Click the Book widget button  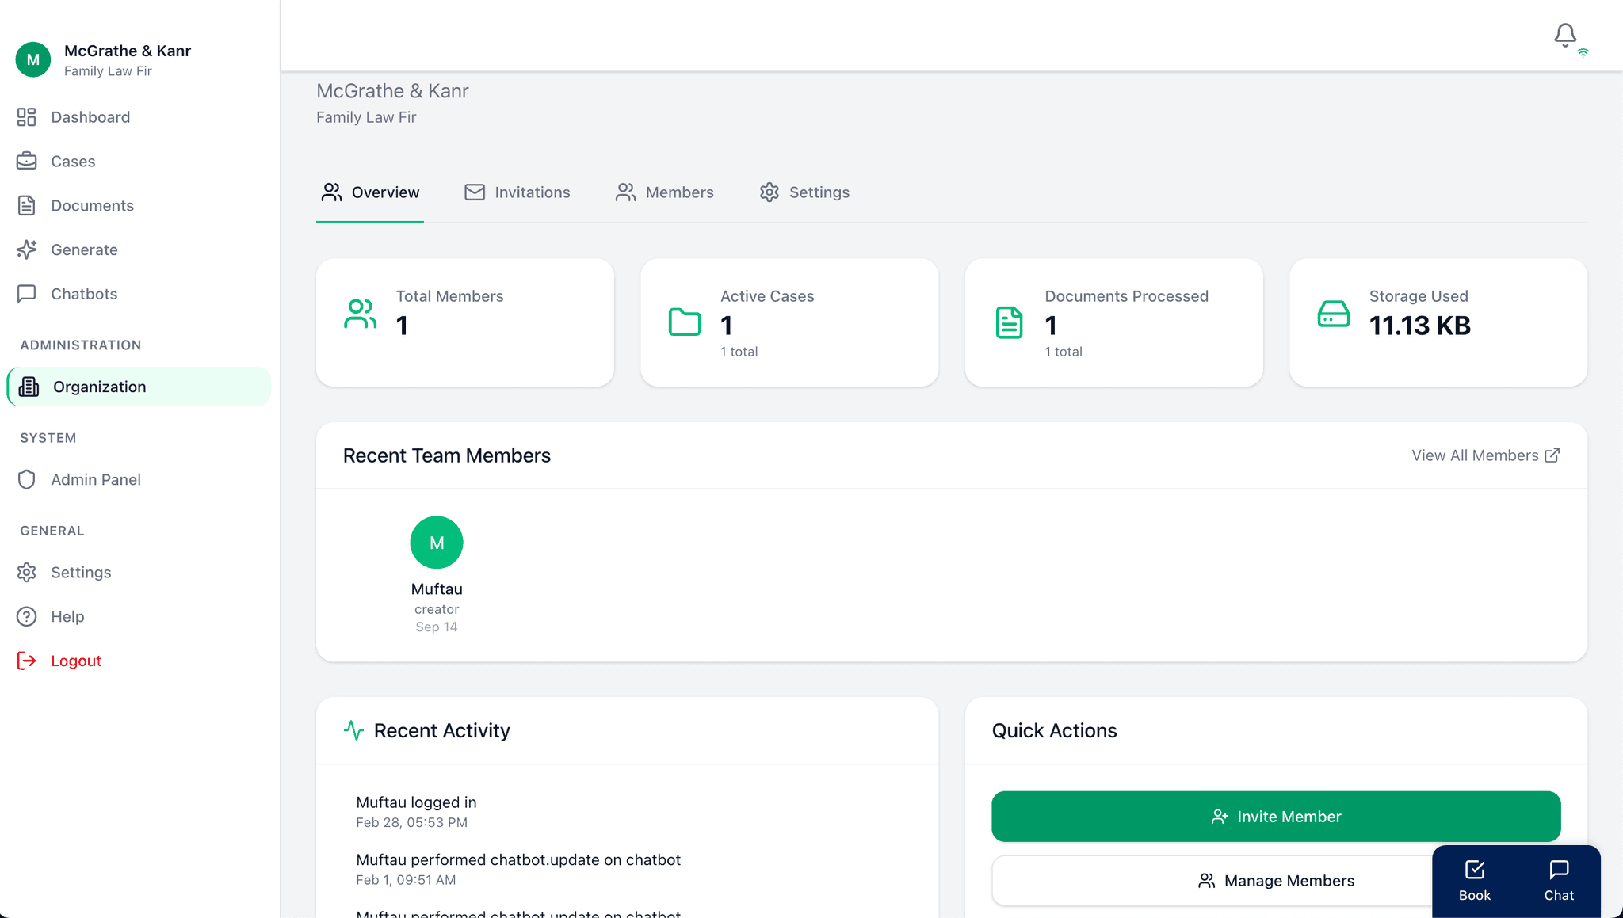[x=1474, y=881]
